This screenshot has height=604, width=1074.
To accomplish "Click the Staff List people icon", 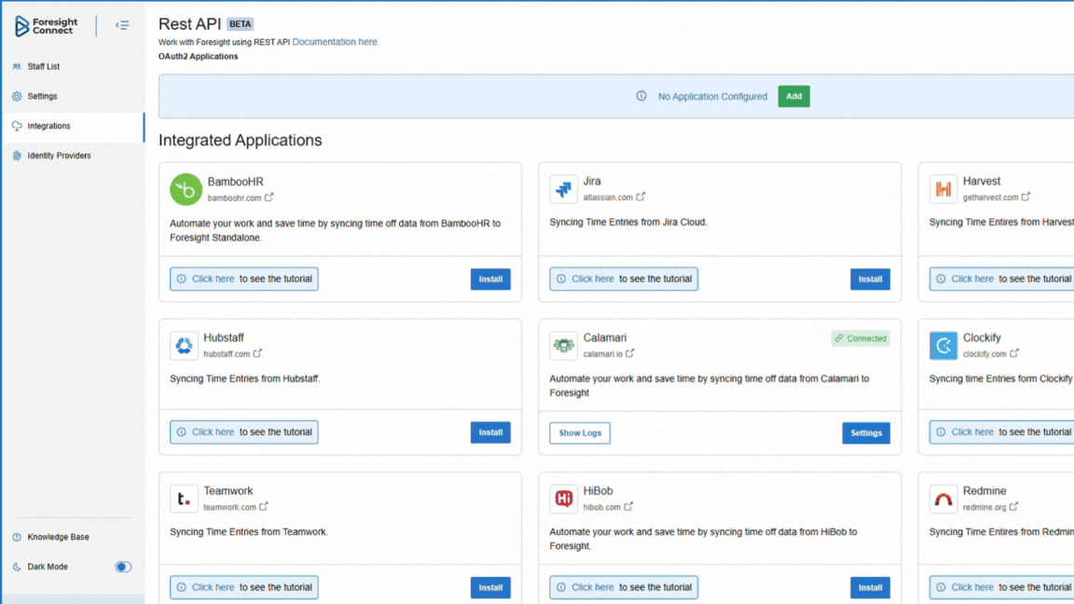I will (17, 66).
